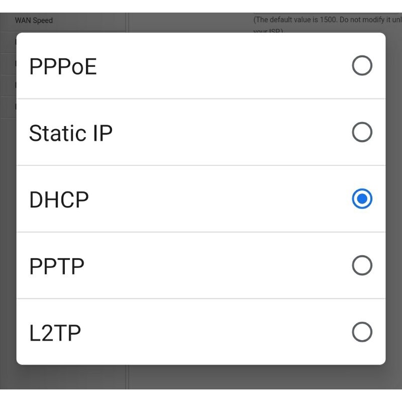The width and height of the screenshot is (402, 402).
Task: Click the PPTP label text
Action: coord(56,266)
